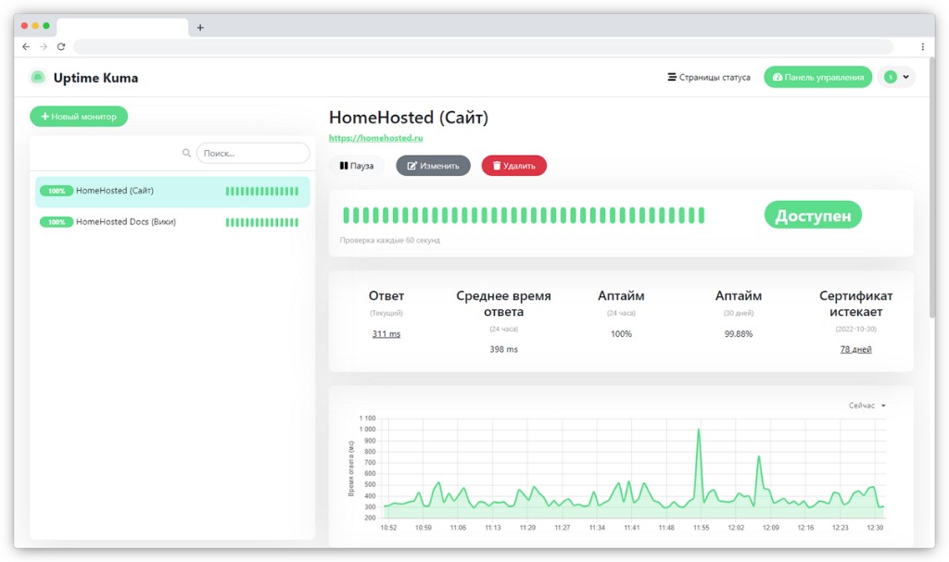Image resolution: width=949 pixels, height=562 pixels.
Task: Open the browser three-dot menu
Action: [922, 46]
